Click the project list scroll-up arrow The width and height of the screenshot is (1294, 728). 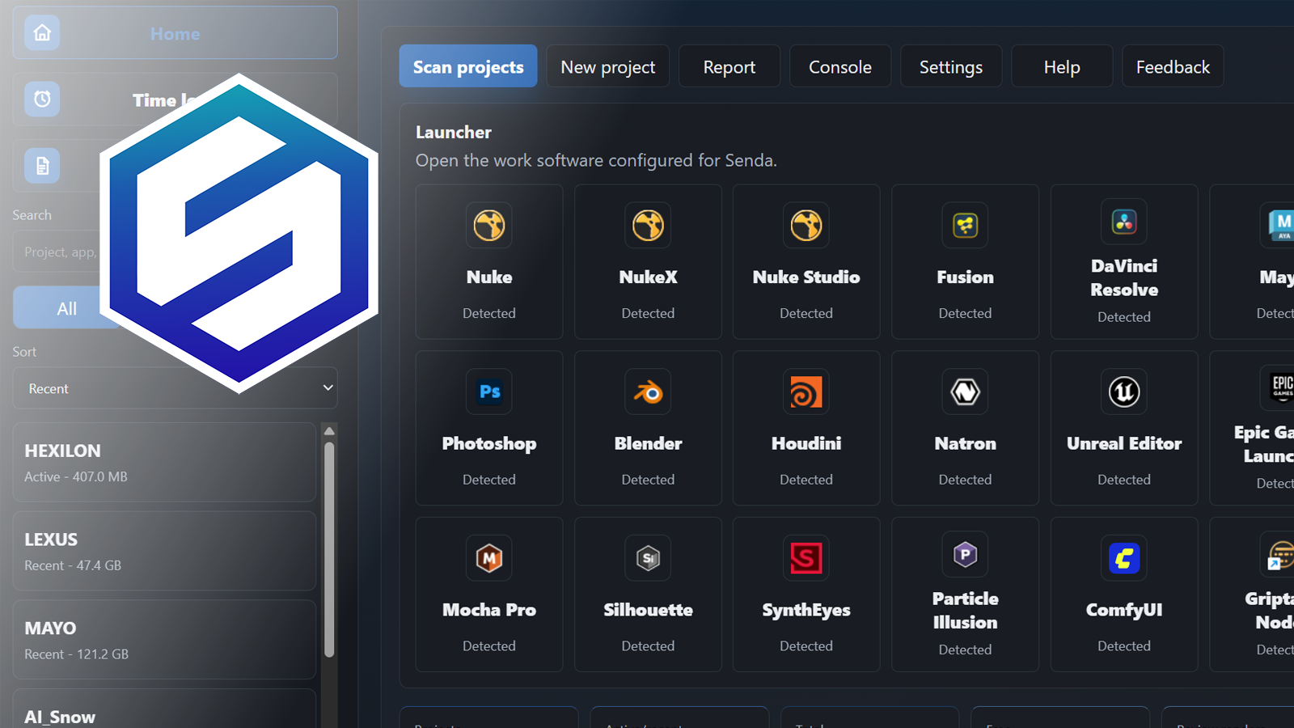329,431
